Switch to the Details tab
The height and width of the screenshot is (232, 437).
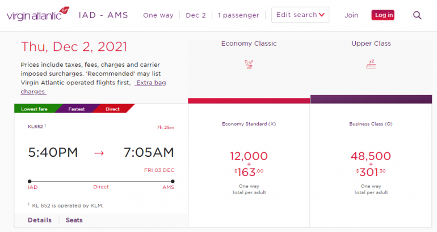(x=39, y=220)
